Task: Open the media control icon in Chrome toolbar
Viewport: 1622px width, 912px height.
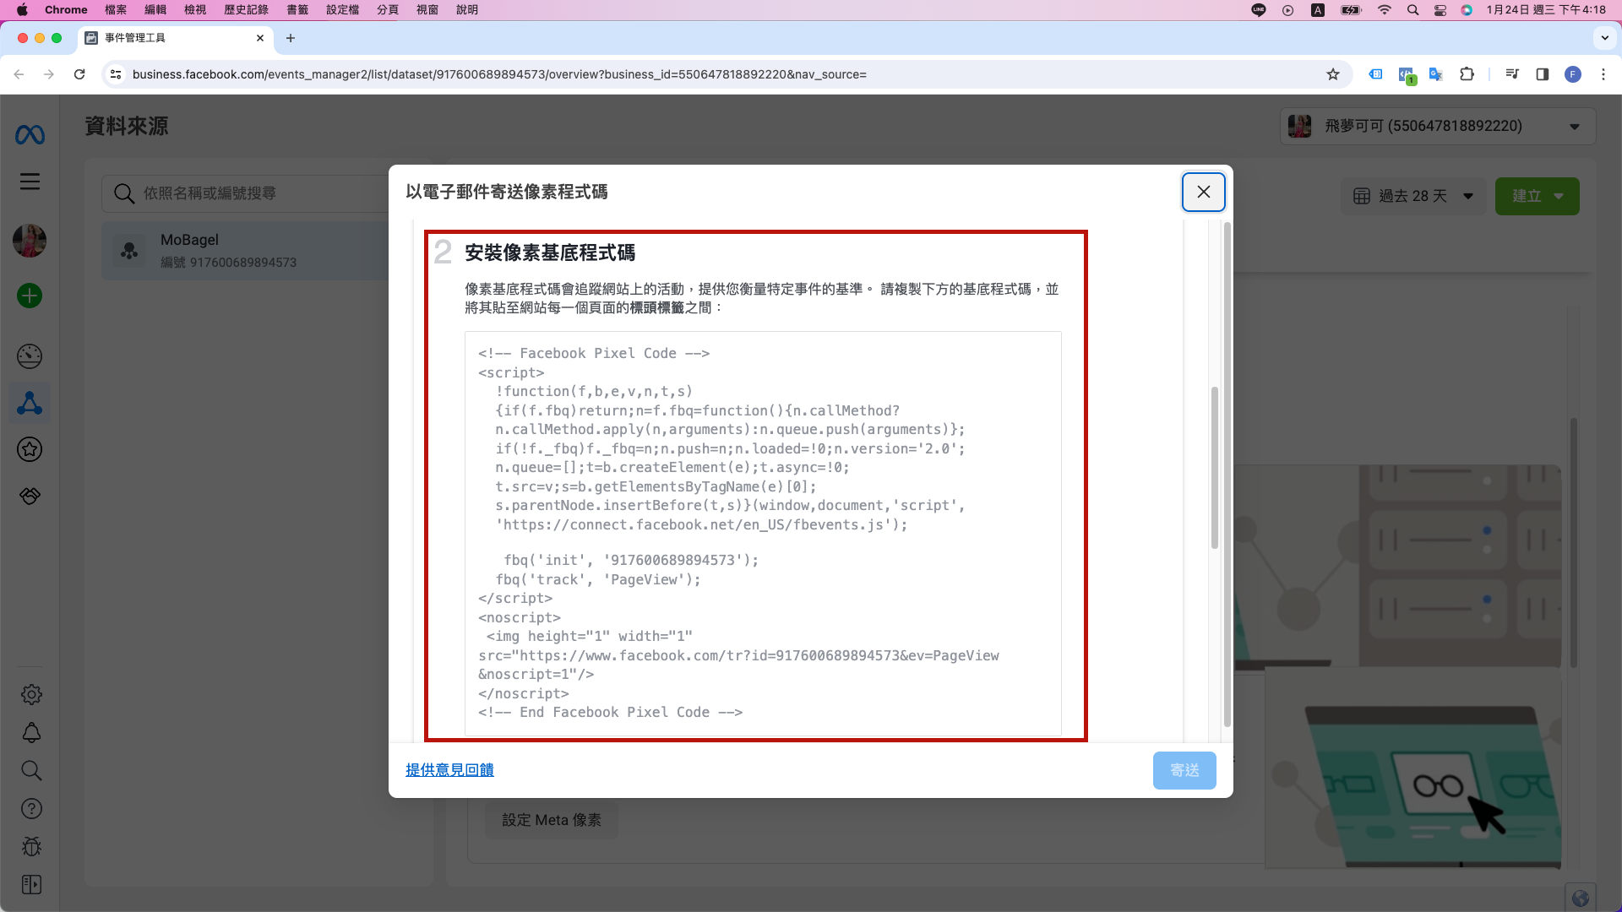Action: (x=1512, y=74)
